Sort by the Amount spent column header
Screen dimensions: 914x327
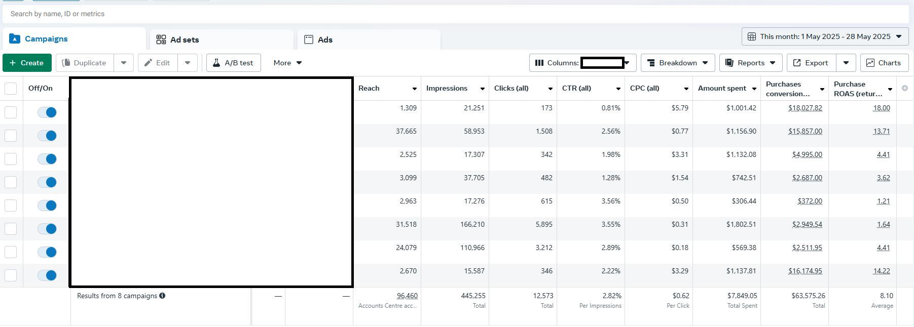pos(722,88)
